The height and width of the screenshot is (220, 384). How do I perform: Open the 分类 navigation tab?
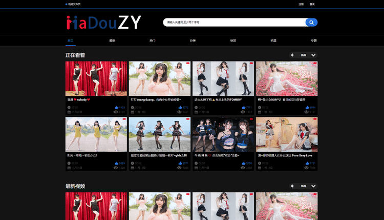pos(193,40)
